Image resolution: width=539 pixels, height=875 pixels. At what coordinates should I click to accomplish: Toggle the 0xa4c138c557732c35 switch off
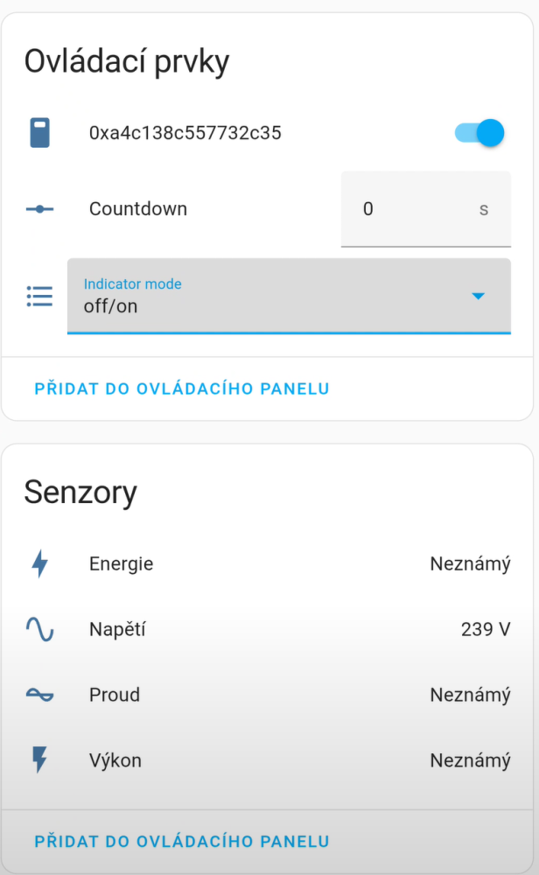point(479,133)
